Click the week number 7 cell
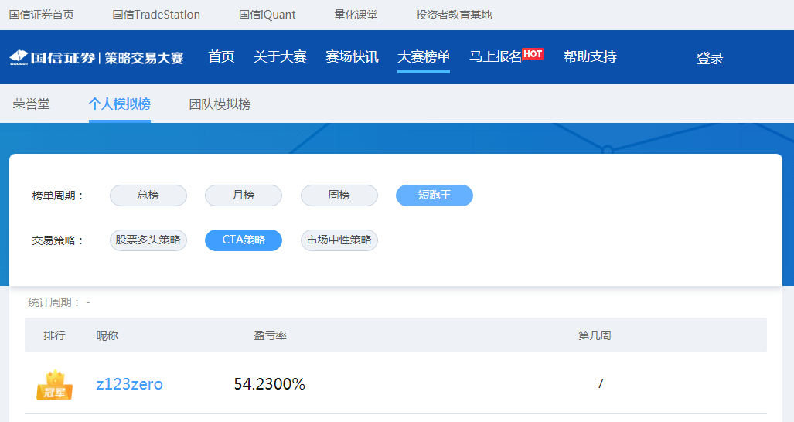Screen dimensions: 794x422 coord(600,383)
